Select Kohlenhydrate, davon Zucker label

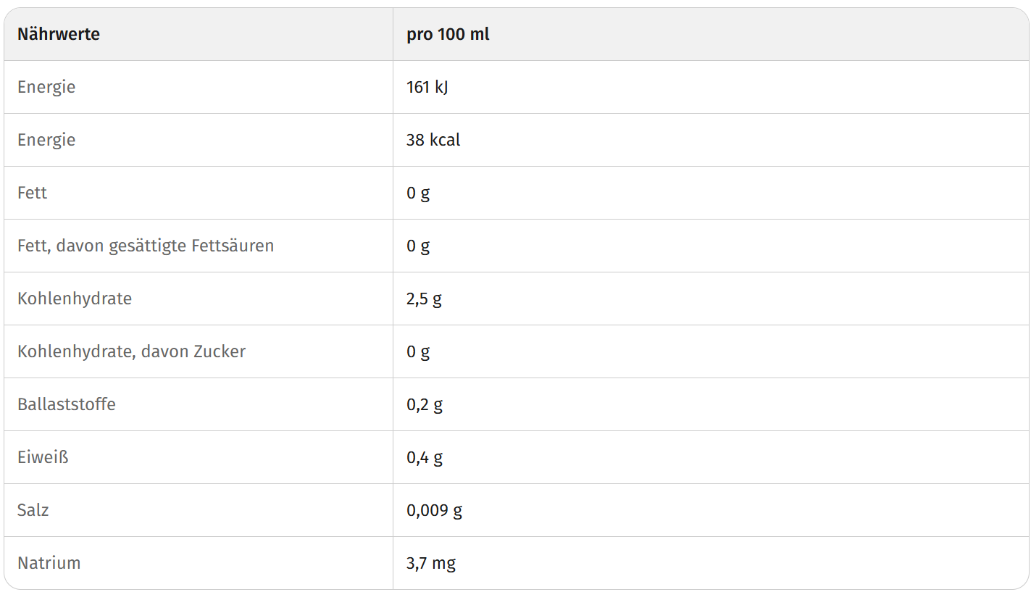click(x=131, y=351)
